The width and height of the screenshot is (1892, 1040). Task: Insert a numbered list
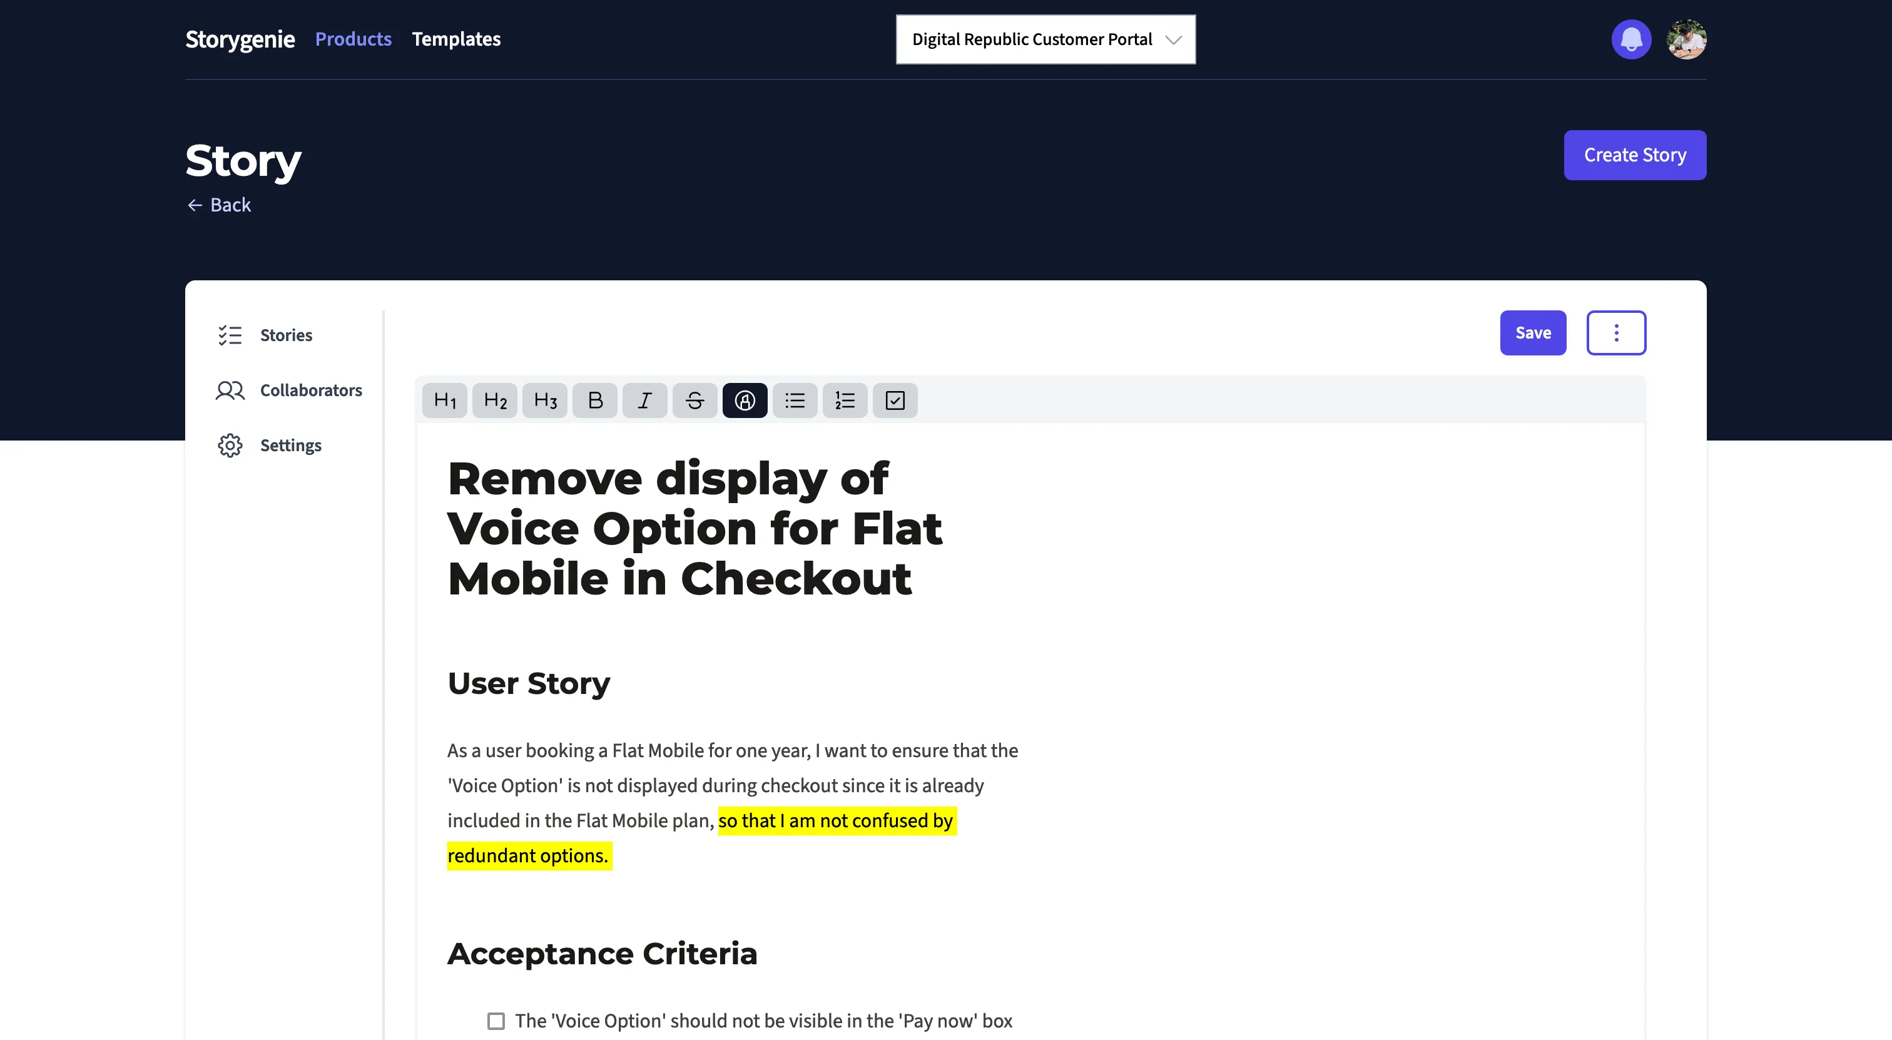coord(845,400)
